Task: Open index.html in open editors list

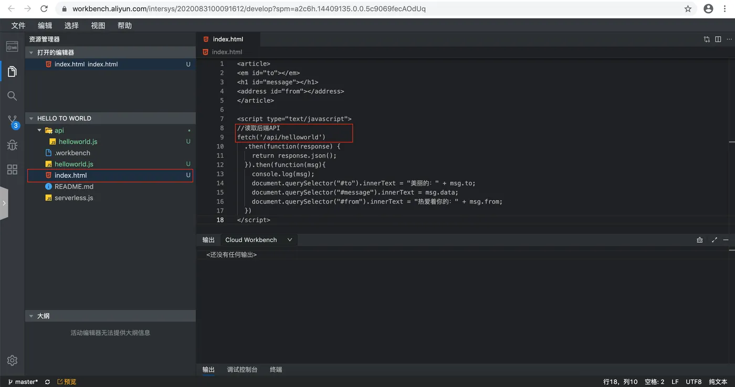Action: (x=110, y=64)
